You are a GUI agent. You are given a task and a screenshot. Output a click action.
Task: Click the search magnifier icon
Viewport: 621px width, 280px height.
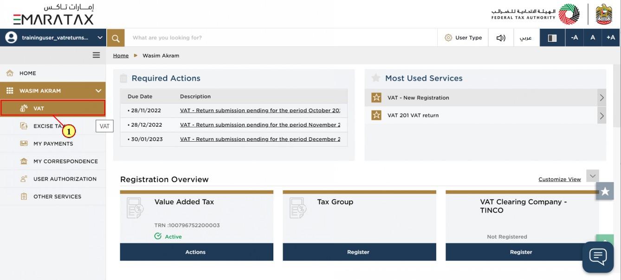click(116, 38)
